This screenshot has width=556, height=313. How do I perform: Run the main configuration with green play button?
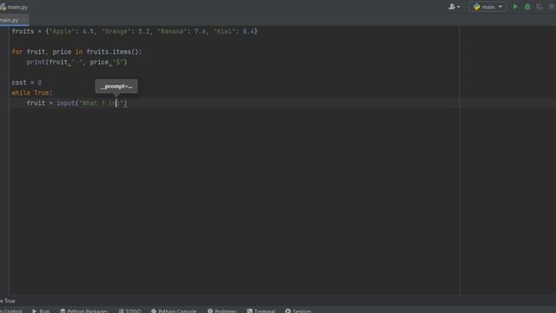click(515, 7)
